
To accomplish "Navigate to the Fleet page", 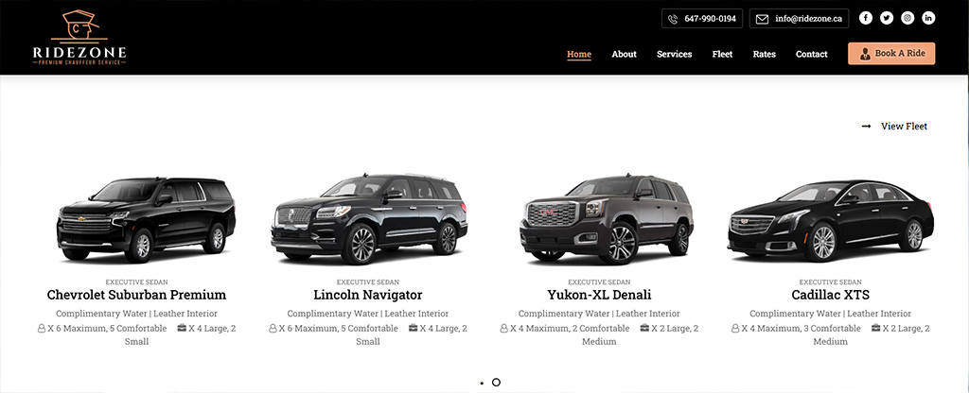I will [722, 54].
